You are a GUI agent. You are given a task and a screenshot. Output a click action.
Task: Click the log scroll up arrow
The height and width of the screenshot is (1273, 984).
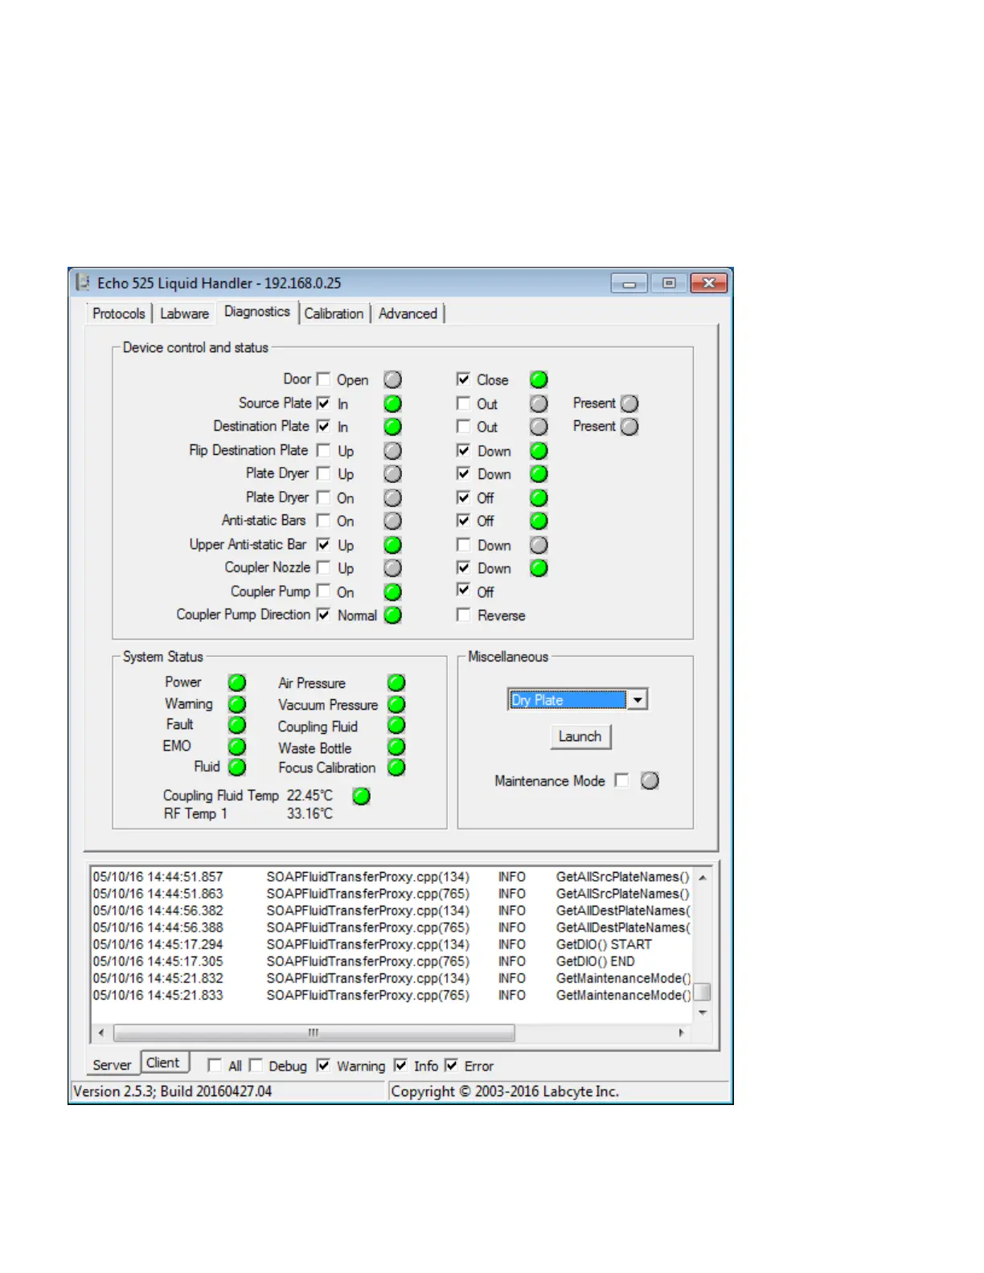click(x=703, y=878)
